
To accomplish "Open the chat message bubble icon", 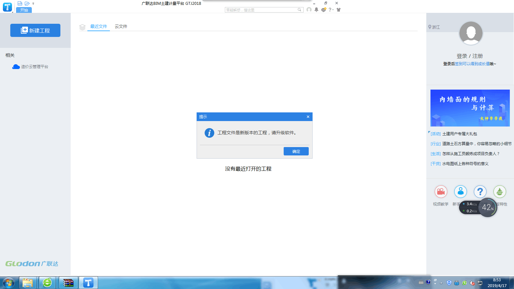I will pos(323,10).
